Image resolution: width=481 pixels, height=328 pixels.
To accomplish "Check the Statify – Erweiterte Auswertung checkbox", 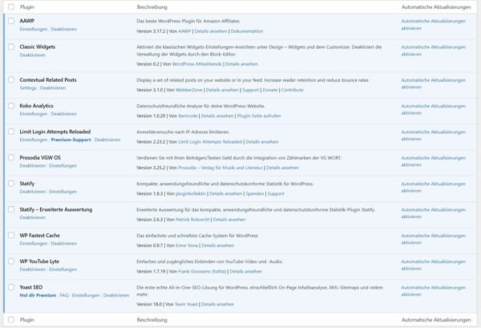I will (x=11, y=209).
